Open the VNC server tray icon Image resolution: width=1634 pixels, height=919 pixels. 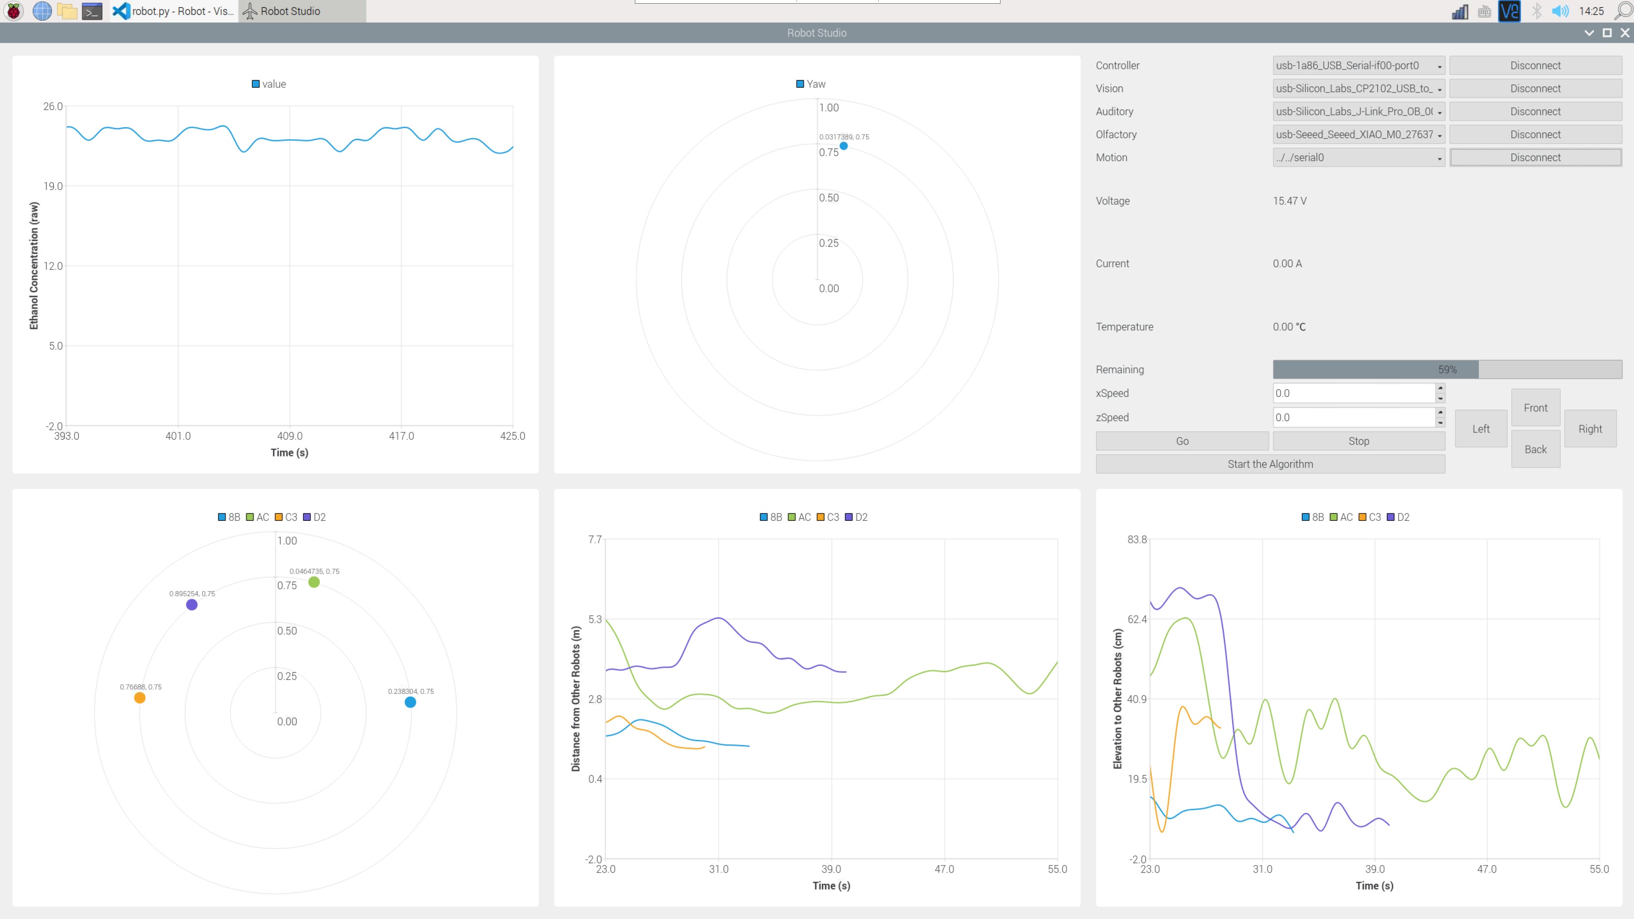coord(1509,11)
